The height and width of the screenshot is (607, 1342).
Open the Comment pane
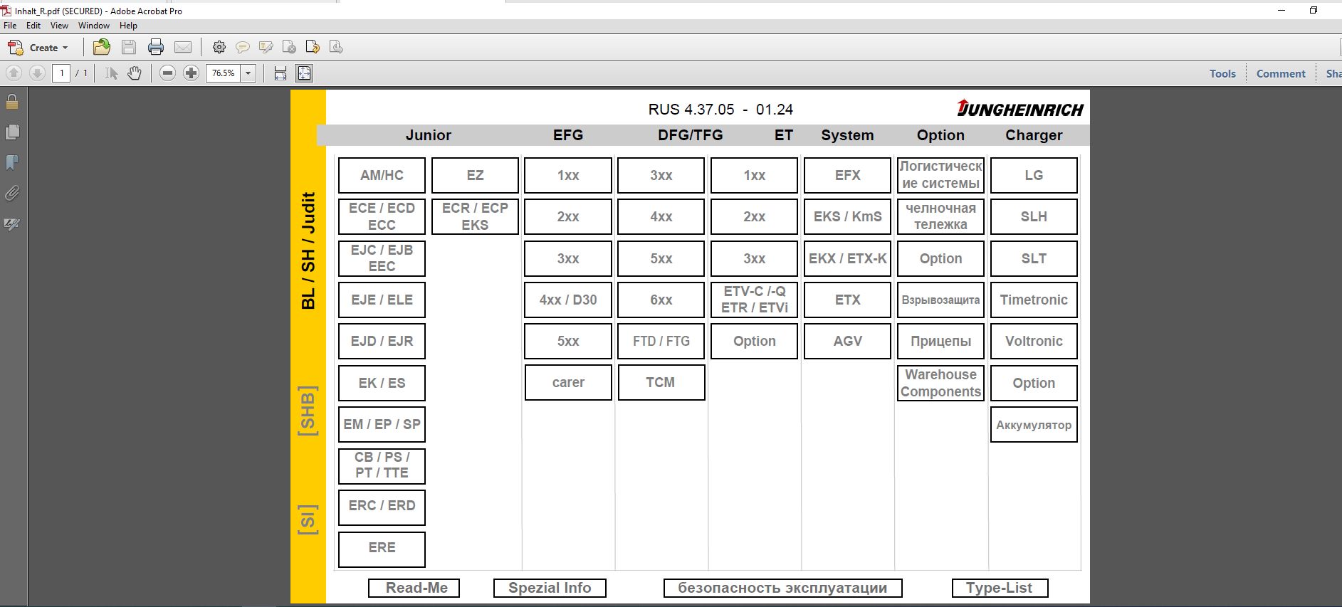[x=1281, y=73]
